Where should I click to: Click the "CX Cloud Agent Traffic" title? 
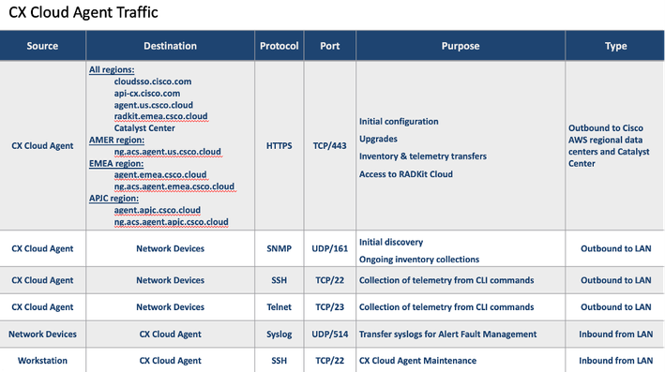click(83, 13)
